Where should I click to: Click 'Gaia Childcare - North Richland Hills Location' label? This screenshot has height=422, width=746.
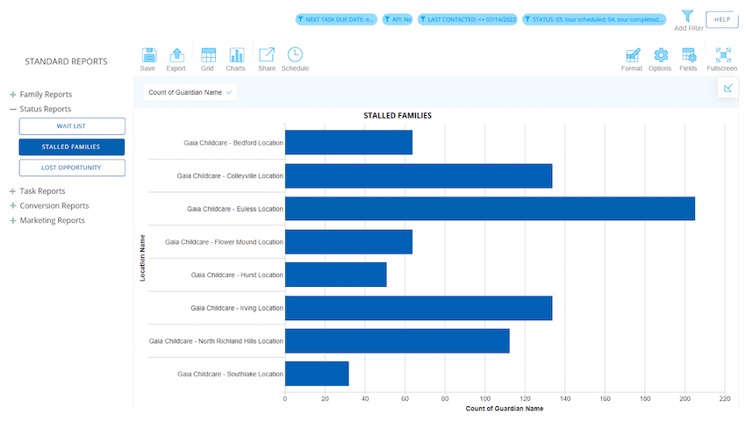(216, 341)
